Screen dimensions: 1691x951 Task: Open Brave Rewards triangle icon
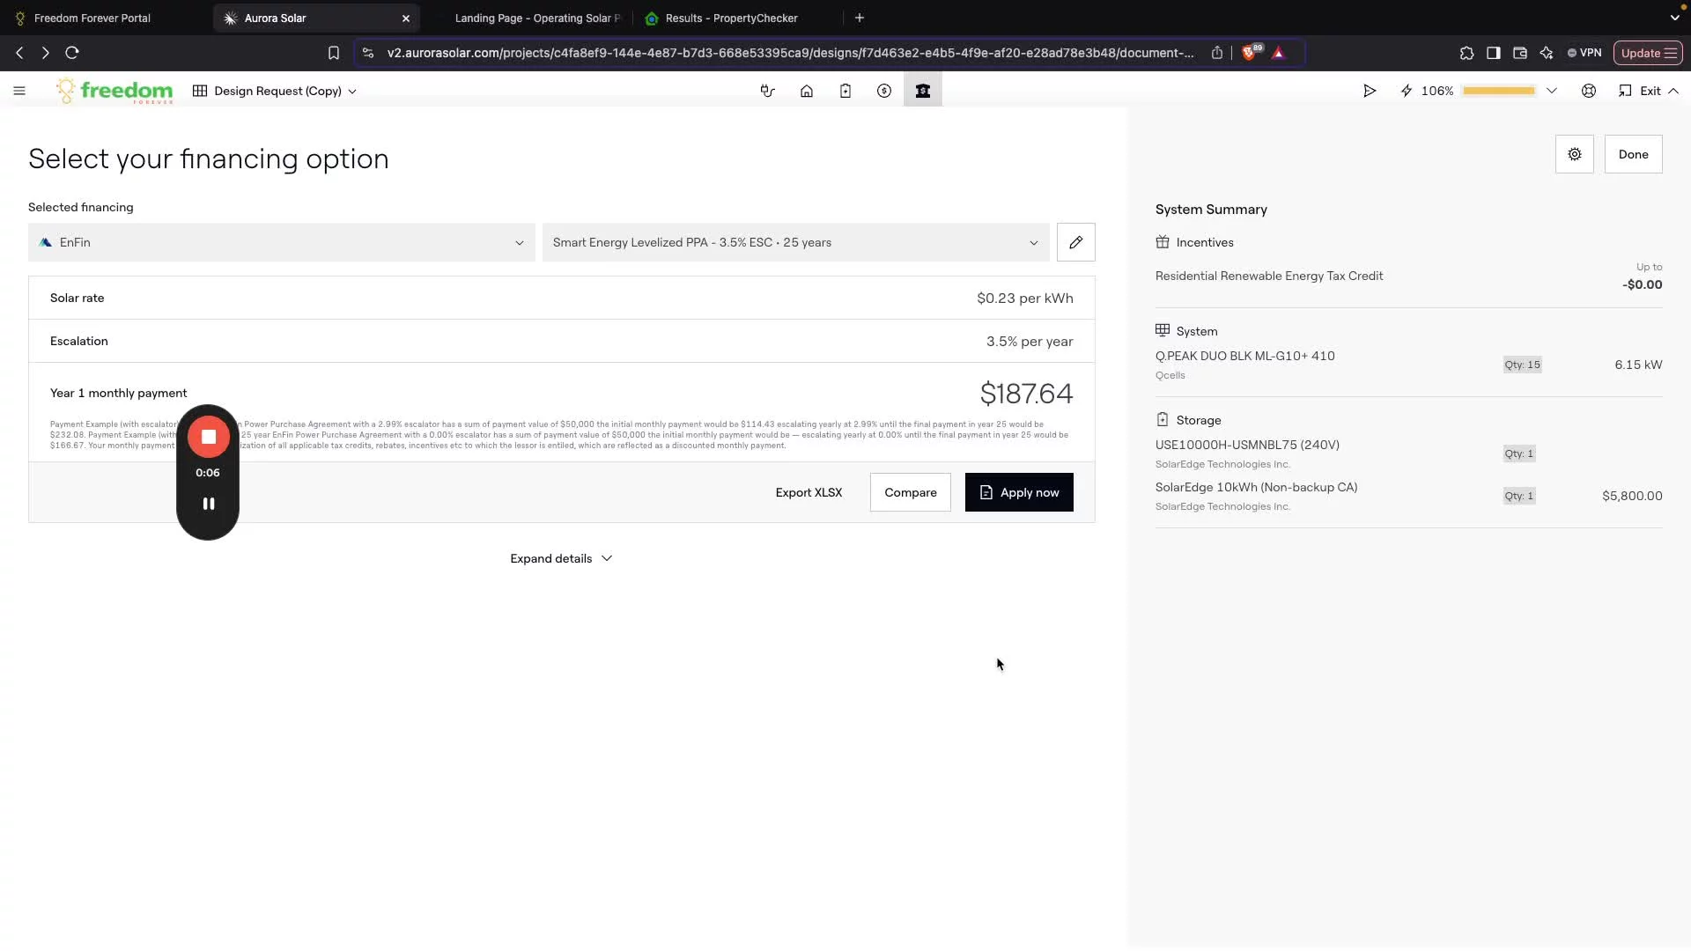click(x=1279, y=53)
